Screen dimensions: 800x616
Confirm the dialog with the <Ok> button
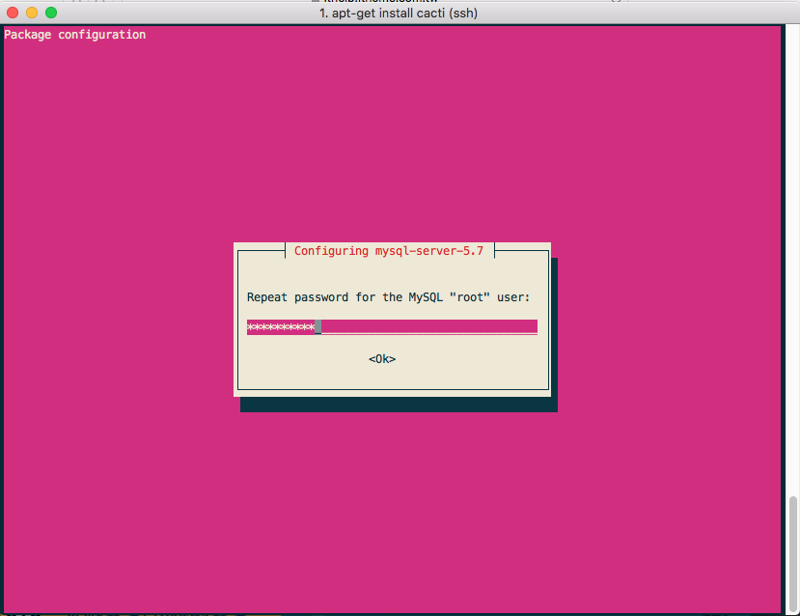382,359
